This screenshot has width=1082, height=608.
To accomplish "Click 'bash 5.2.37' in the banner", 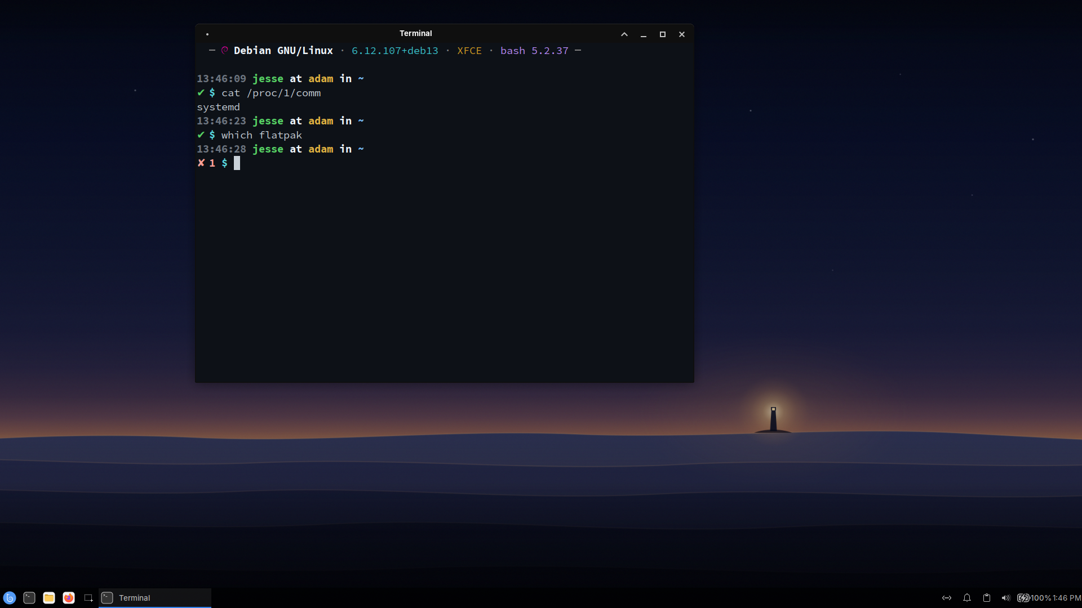I will click(534, 51).
